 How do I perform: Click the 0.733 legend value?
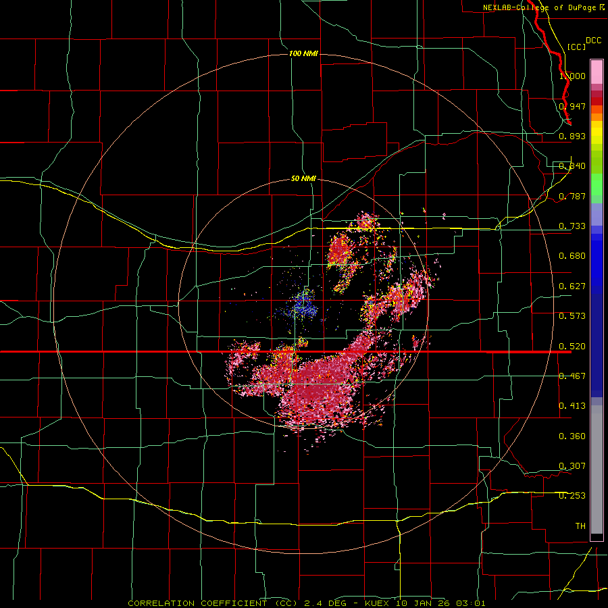(x=572, y=226)
